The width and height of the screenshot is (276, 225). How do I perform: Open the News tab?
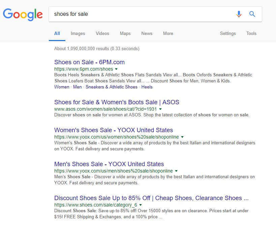pos(147,33)
